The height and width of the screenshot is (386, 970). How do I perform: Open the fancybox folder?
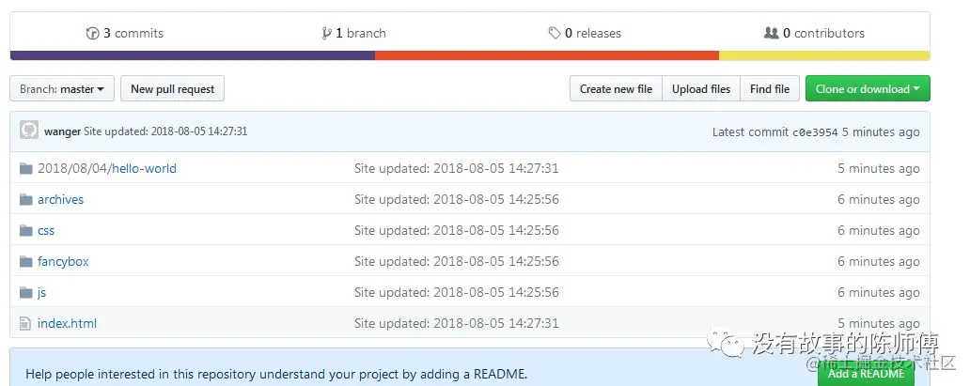point(63,262)
